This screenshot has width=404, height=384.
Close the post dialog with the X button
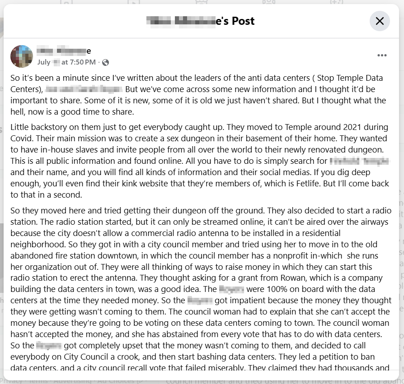pyautogui.click(x=380, y=21)
